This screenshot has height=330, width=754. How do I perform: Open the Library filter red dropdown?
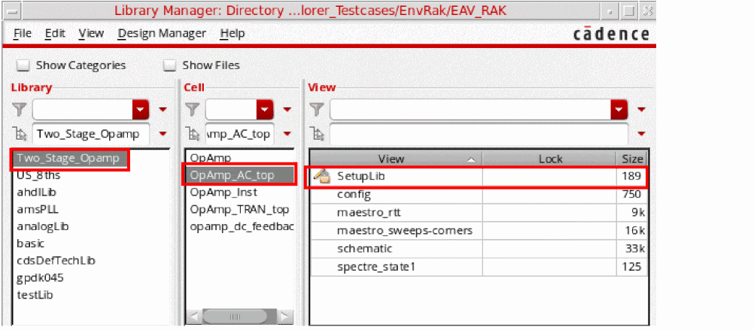tap(141, 110)
